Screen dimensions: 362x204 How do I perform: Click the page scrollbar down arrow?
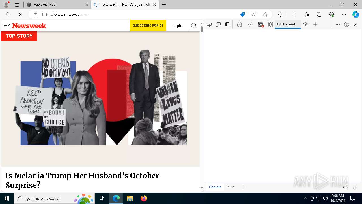click(202, 188)
